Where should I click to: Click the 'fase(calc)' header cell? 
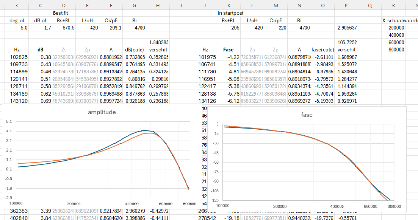pyautogui.click(x=323, y=50)
